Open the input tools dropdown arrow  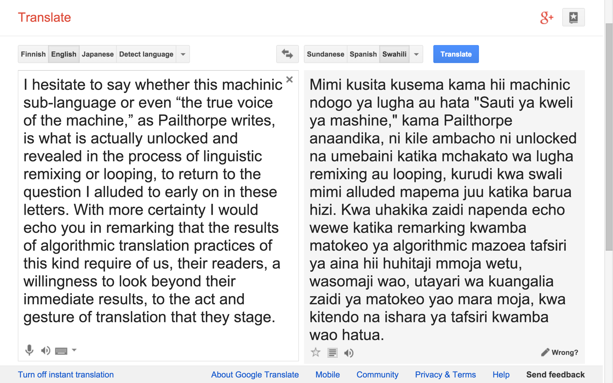[74, 350]
